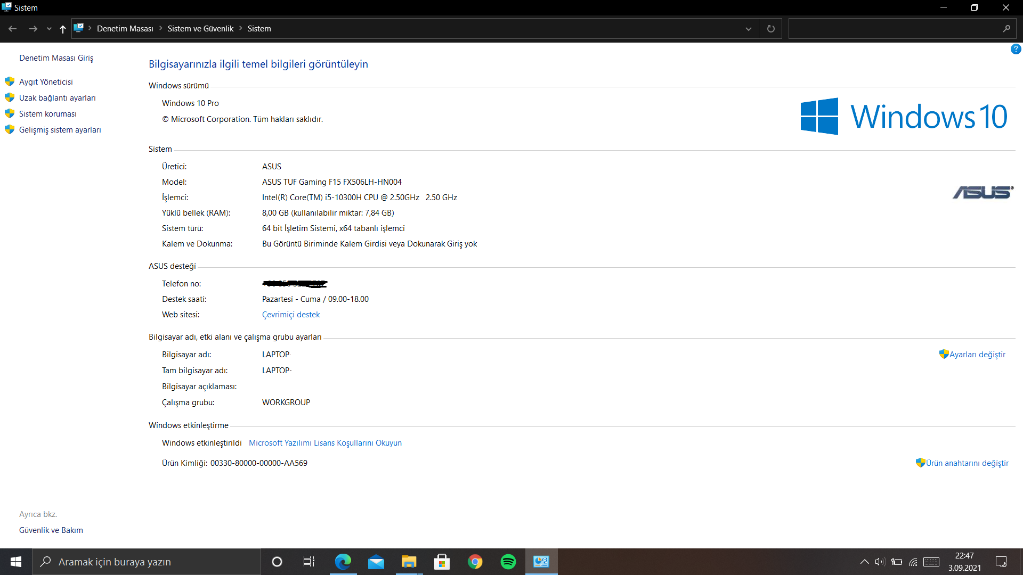Click the blue help question mark icon
The height and width of the screenshot is (575, 1023).
(1016, 49)
